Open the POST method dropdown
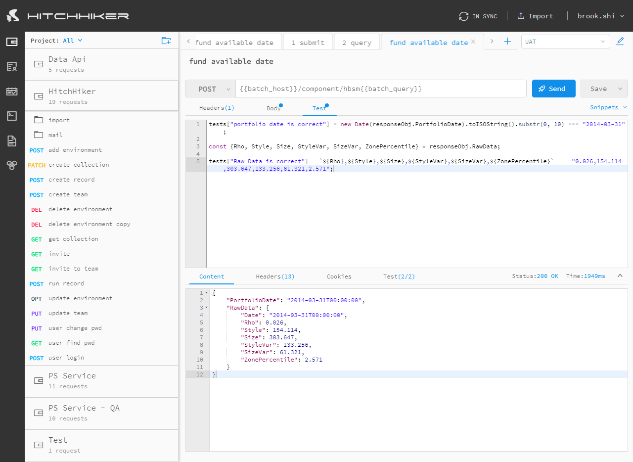The image size is (633, 462). pyautogui.click(x=210, y=89)
